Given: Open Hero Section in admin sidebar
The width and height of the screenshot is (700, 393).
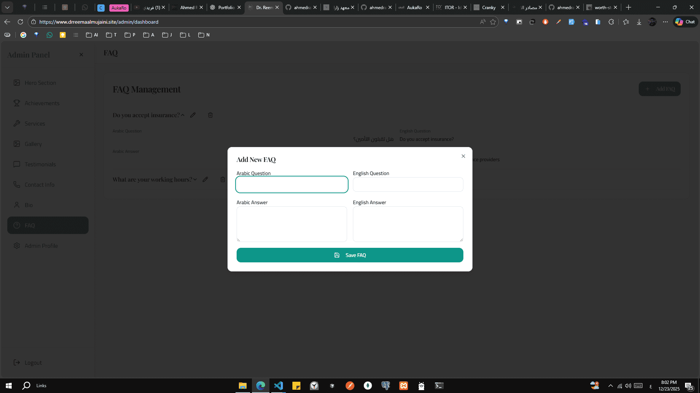Looking at the screenshot, I should (x=48, y=83).
